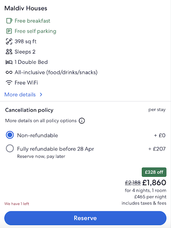Select Fully refundable before 28 Apr radio
This screenshot has height=228, width=171.
click(x=10, y=149)
